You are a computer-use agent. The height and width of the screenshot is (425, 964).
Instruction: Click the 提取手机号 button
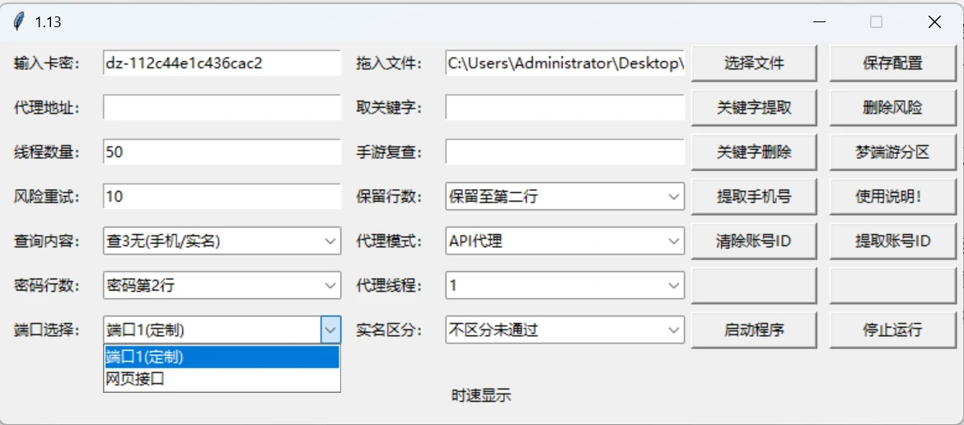click(754, 197)
